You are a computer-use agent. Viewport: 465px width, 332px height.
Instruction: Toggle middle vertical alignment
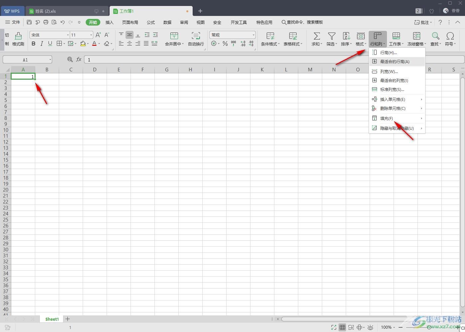tap(130, 35)
